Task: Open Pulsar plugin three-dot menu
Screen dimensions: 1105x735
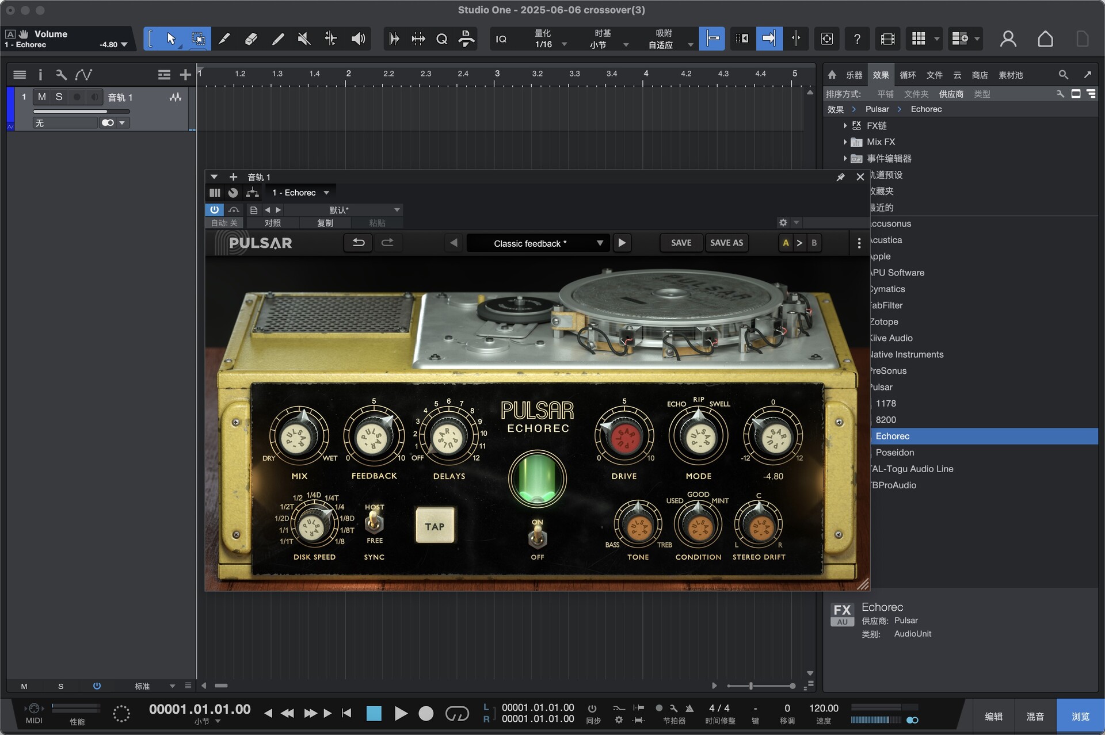Action: [859, 243]
